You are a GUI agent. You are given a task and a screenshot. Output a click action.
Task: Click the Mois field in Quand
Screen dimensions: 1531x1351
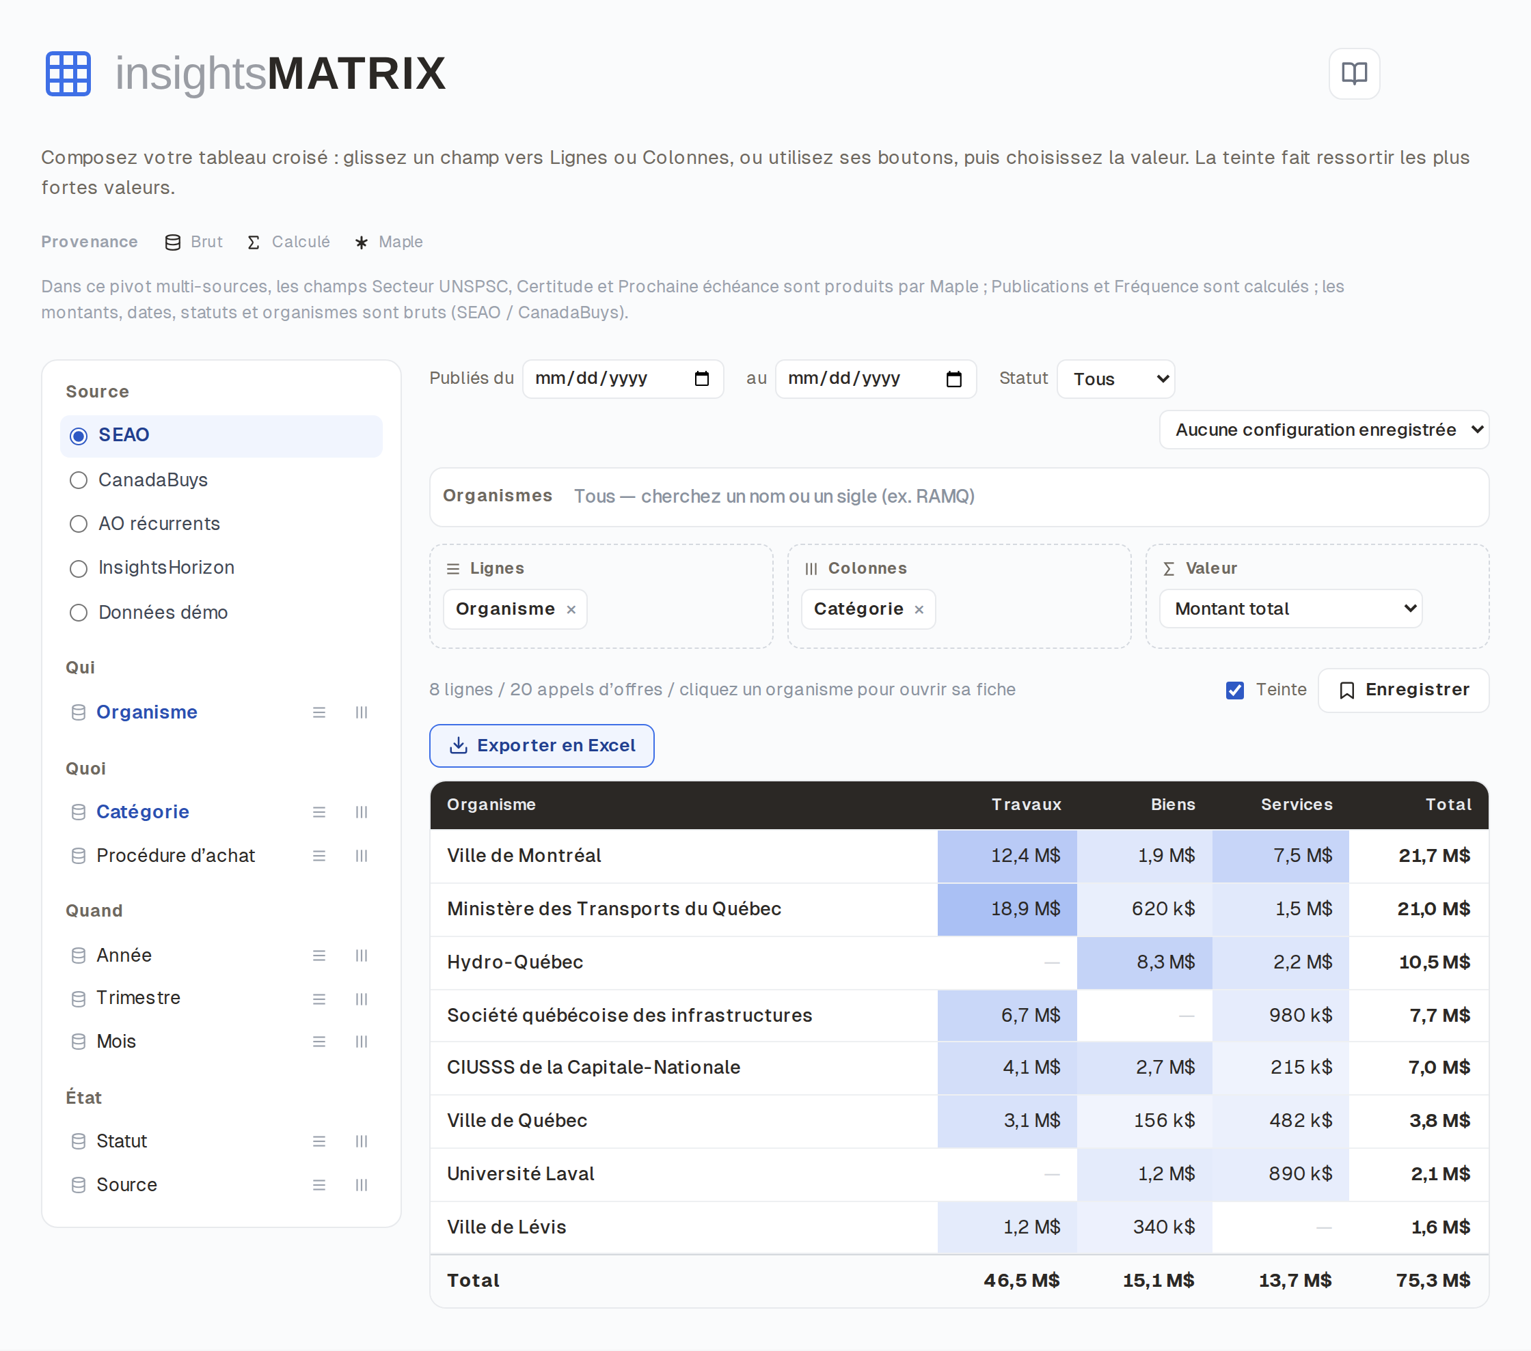point(116,1041)
